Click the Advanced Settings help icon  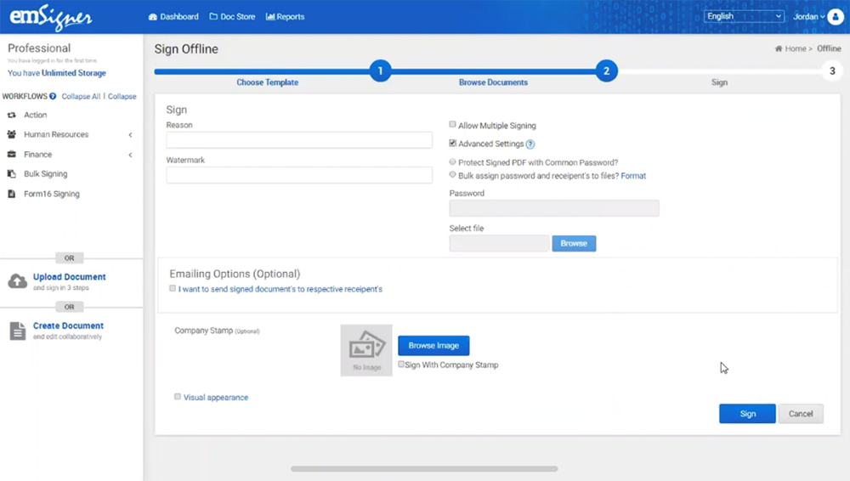coord(530,144)
